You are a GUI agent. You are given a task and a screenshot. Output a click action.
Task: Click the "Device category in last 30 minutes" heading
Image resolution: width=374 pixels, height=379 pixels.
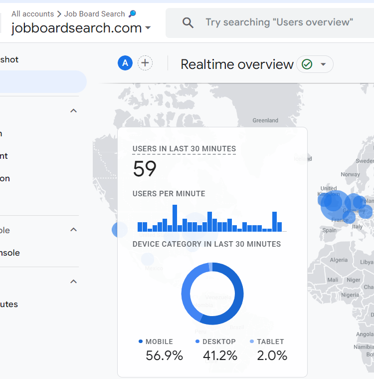206,244
